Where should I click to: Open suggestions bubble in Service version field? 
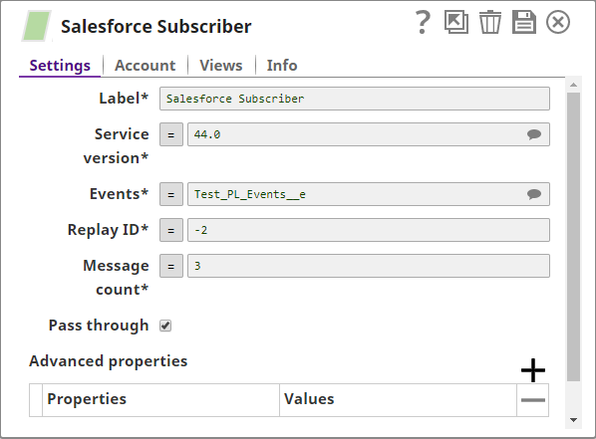point(534,134)
